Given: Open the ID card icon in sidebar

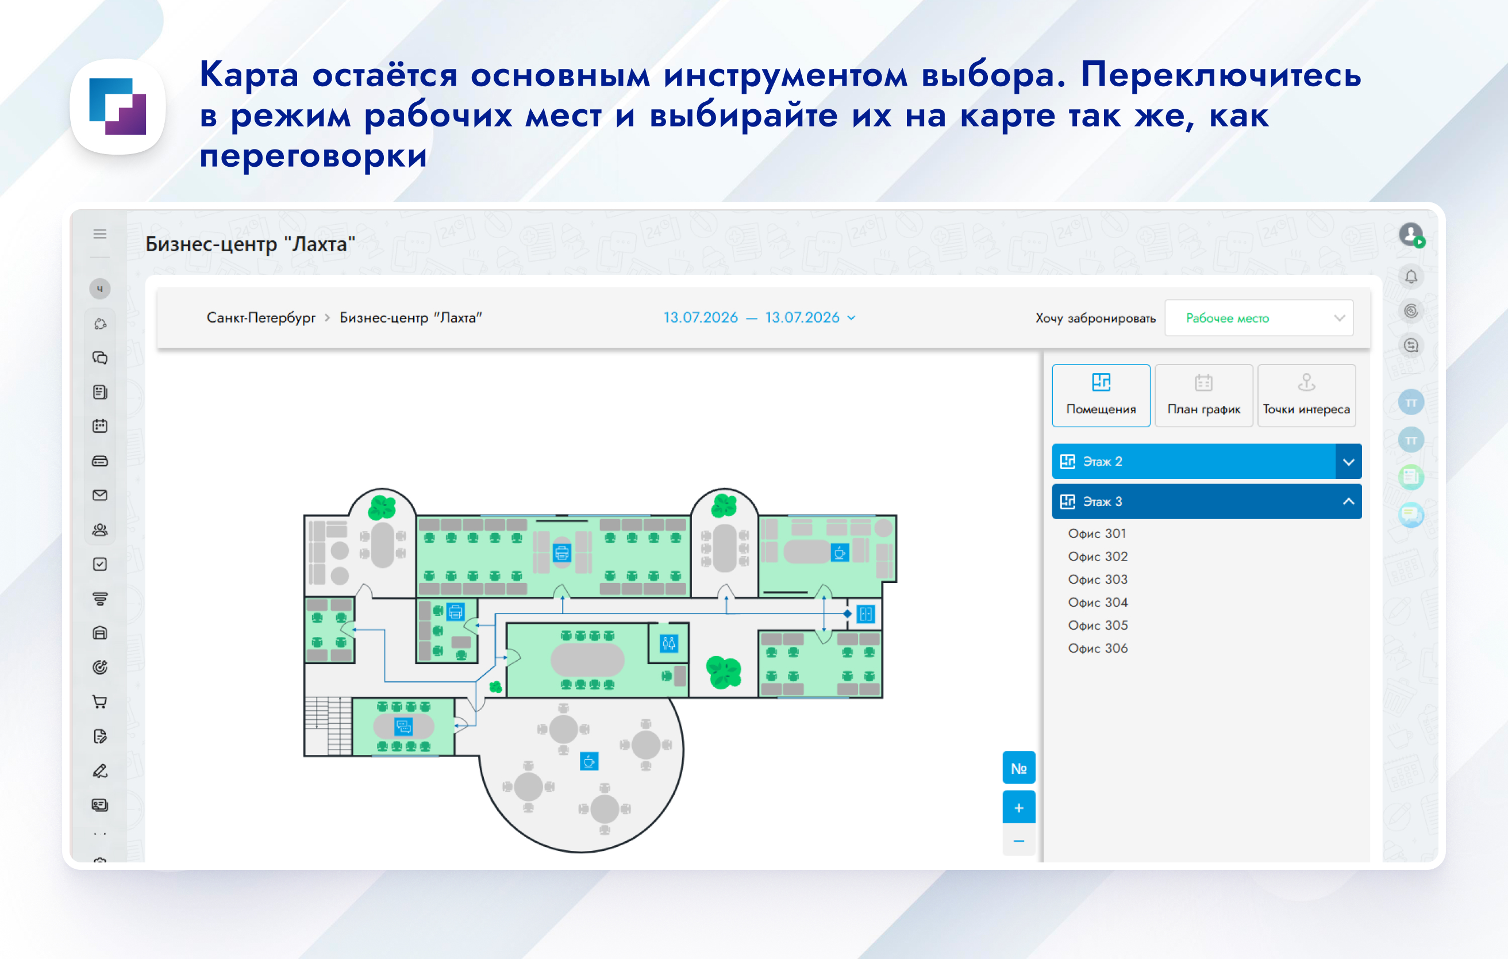Looking at the screenshot, I should pos(99,805).
